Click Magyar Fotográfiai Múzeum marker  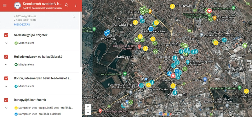point(187,62)
